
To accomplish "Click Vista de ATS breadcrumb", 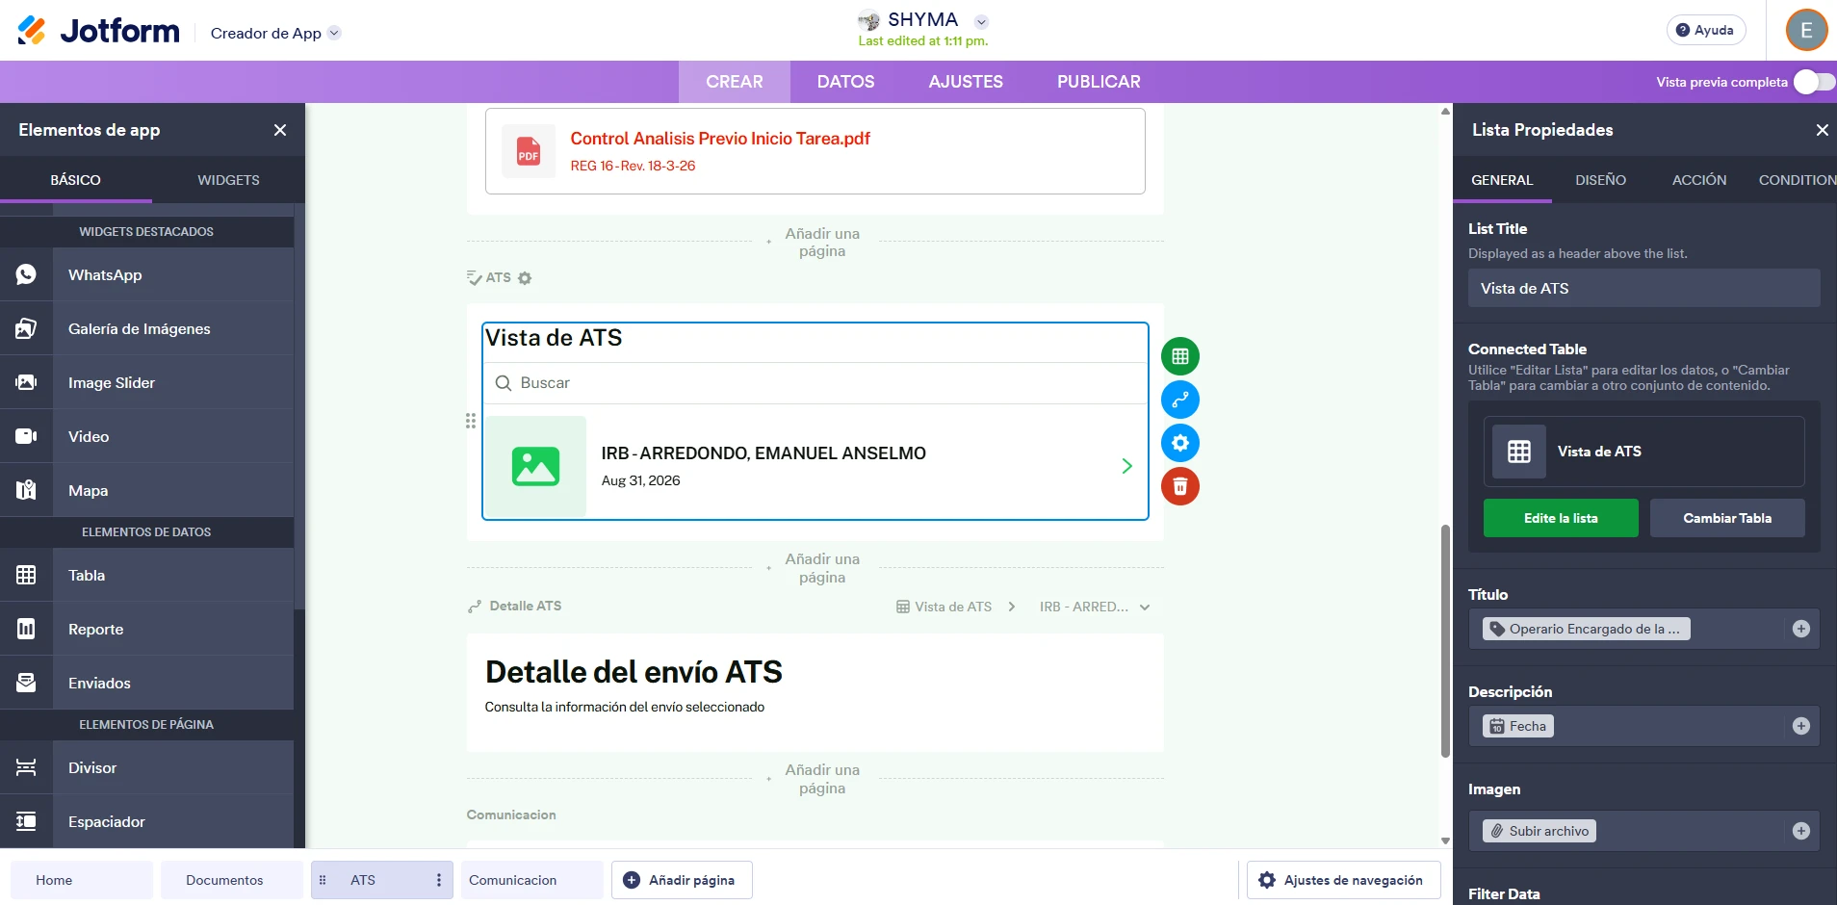I will tap(944, 607).
